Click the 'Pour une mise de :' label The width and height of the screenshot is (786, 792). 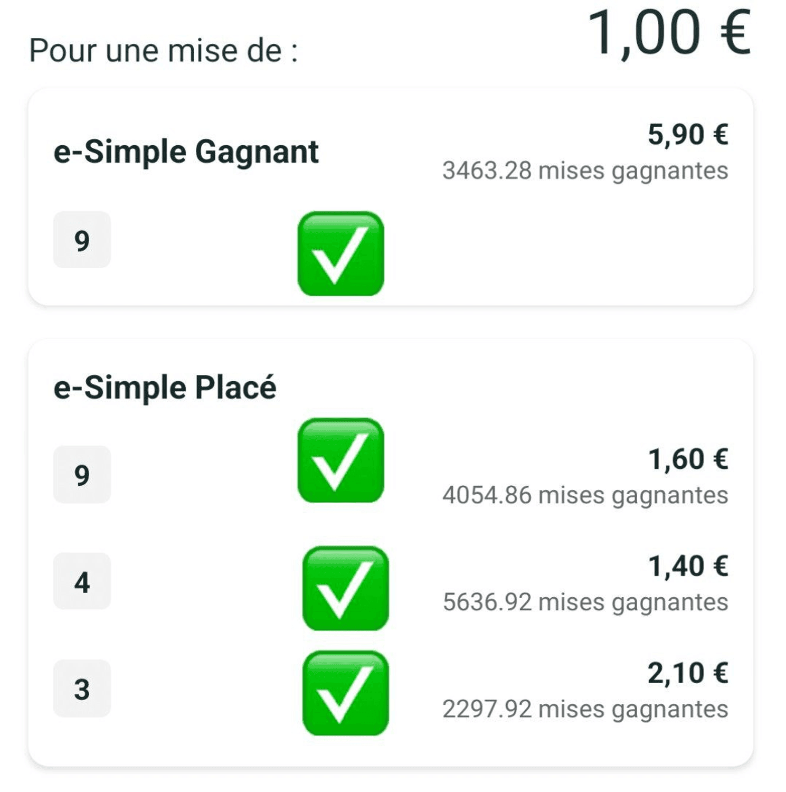click(164, 51)
